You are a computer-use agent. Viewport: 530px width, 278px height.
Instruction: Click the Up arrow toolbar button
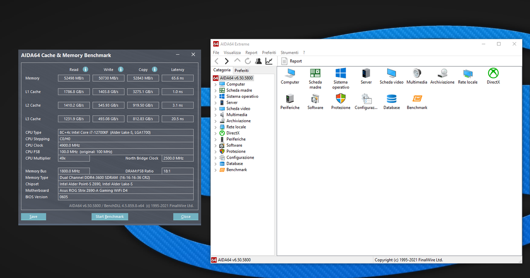(x=237, y=61)
